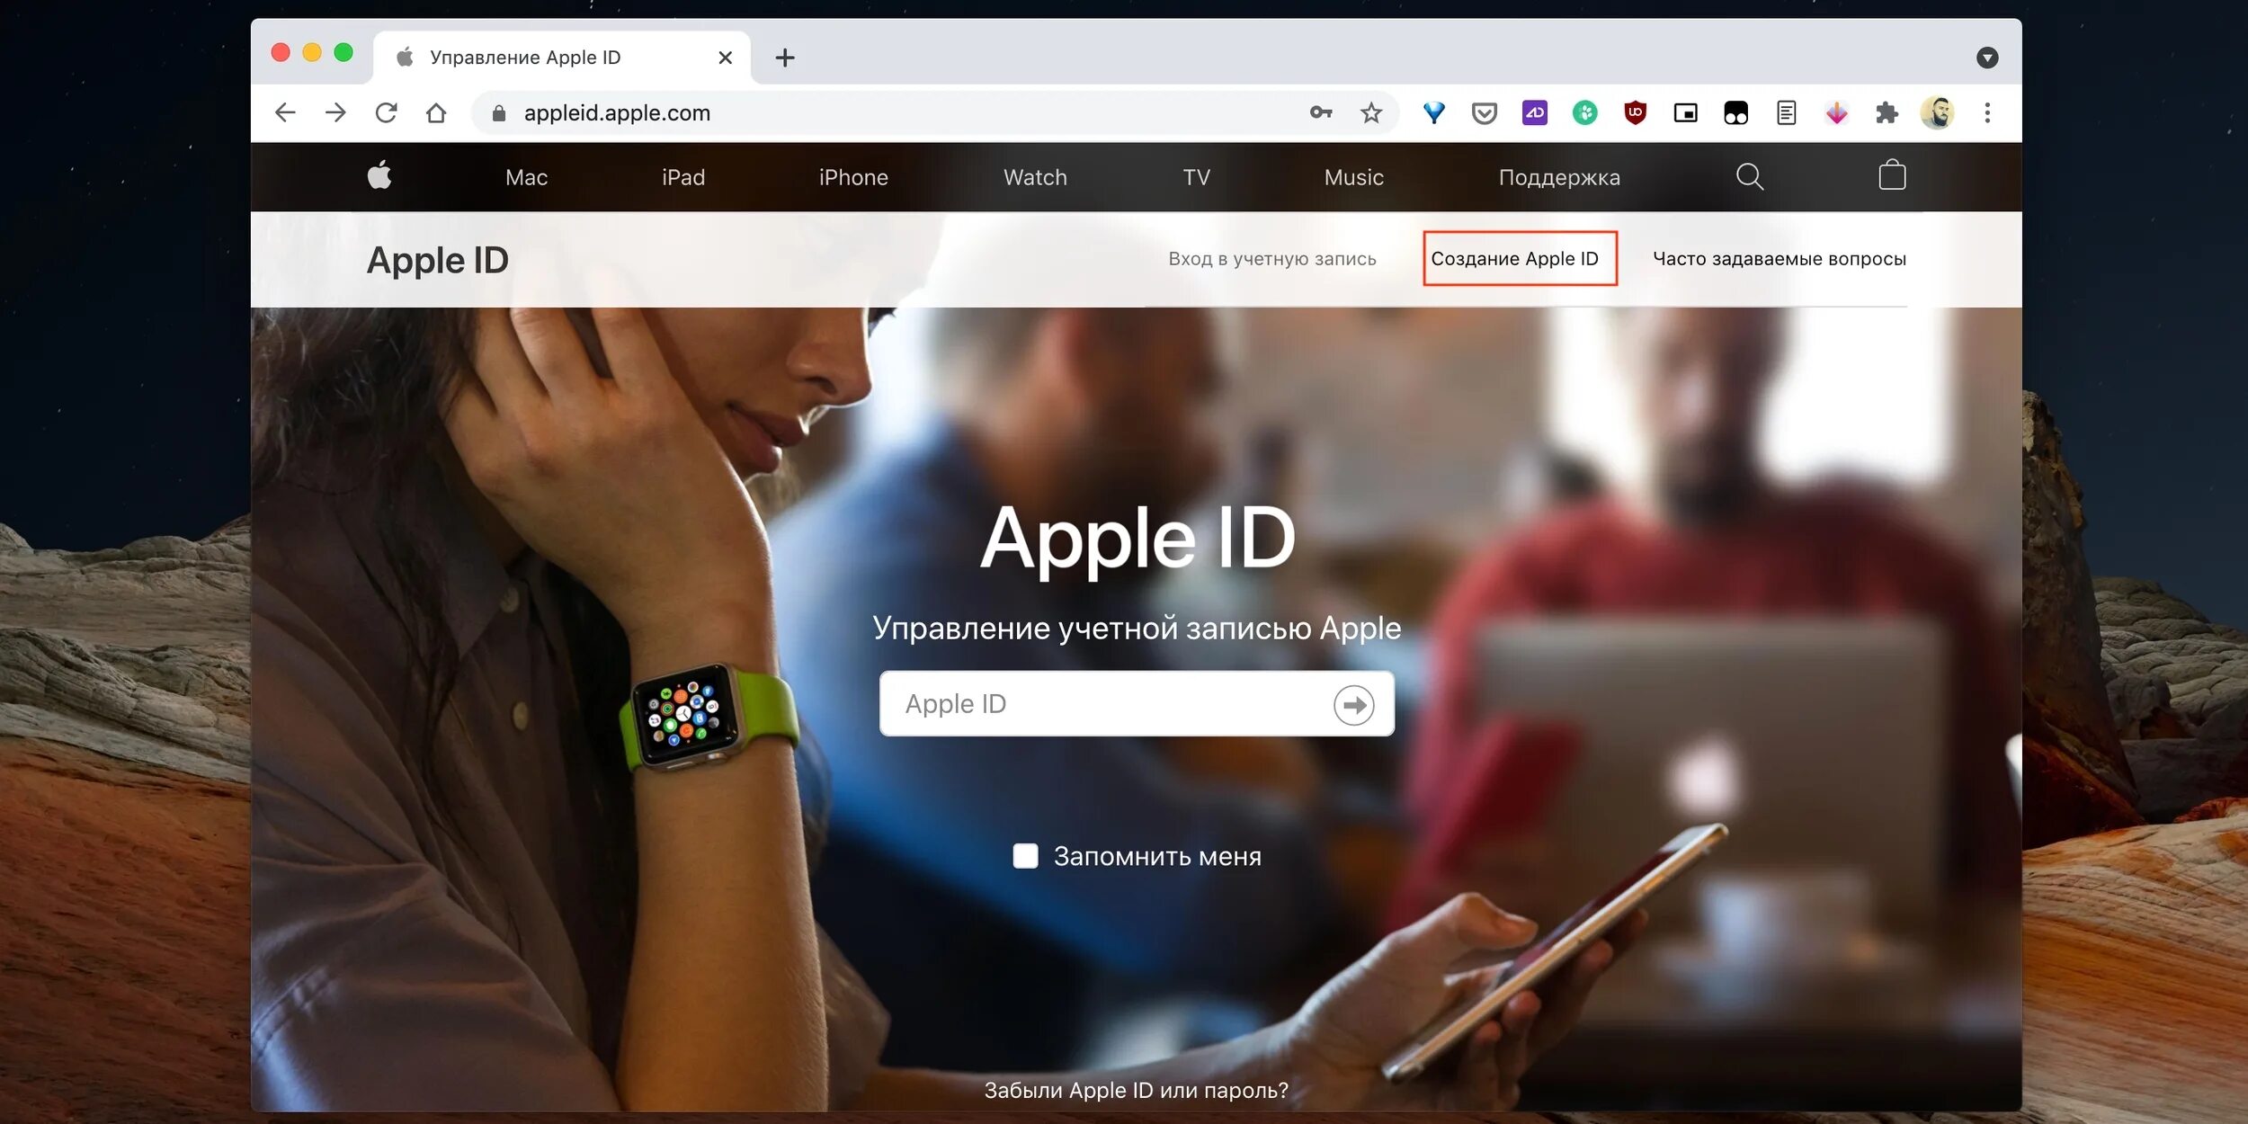Select the iPhone navigation tab
The image size is (2248, 1124).
pyautogui.click(x=852, y=176)
